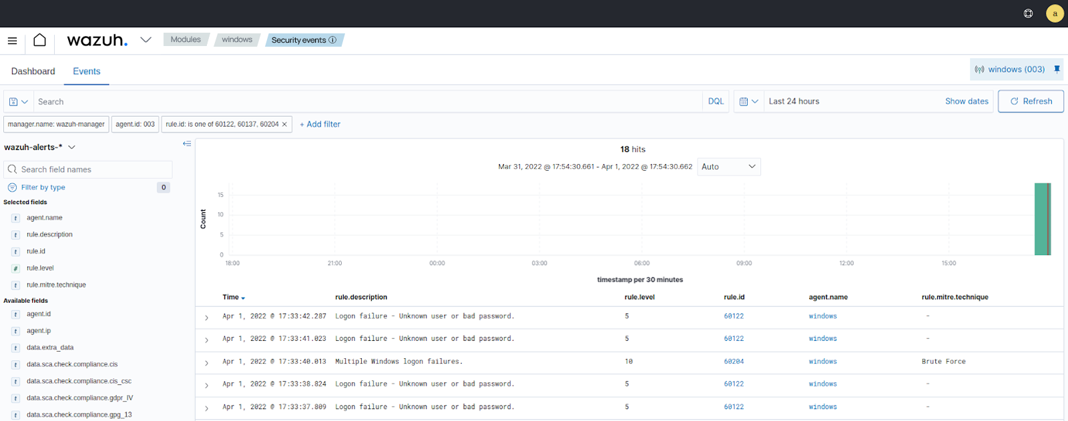Focus Search field names input
1068x421 pixels.
coord(88,169)
